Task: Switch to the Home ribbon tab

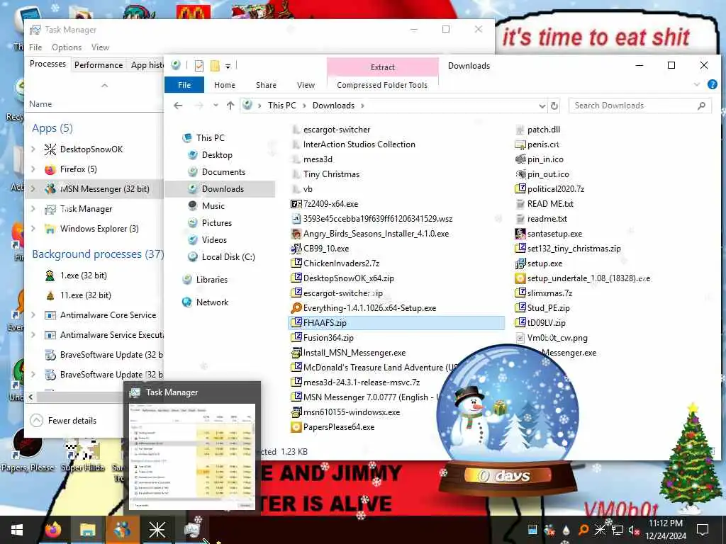Action: tap(225, 85)
